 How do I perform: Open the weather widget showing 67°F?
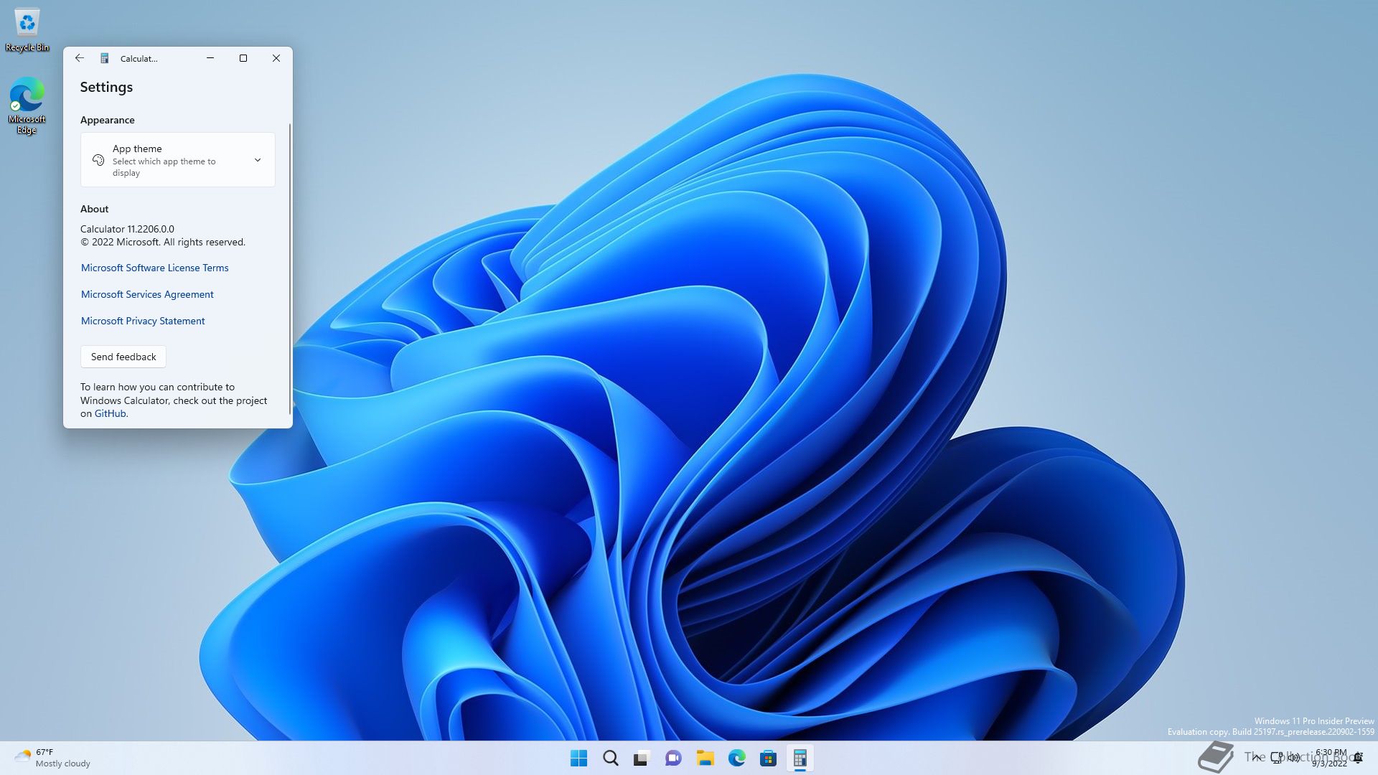pyautogui.click(x=52, y=758)
